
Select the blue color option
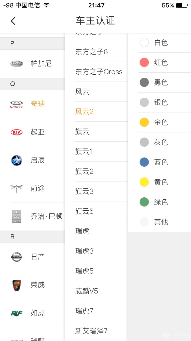(144, 162)
